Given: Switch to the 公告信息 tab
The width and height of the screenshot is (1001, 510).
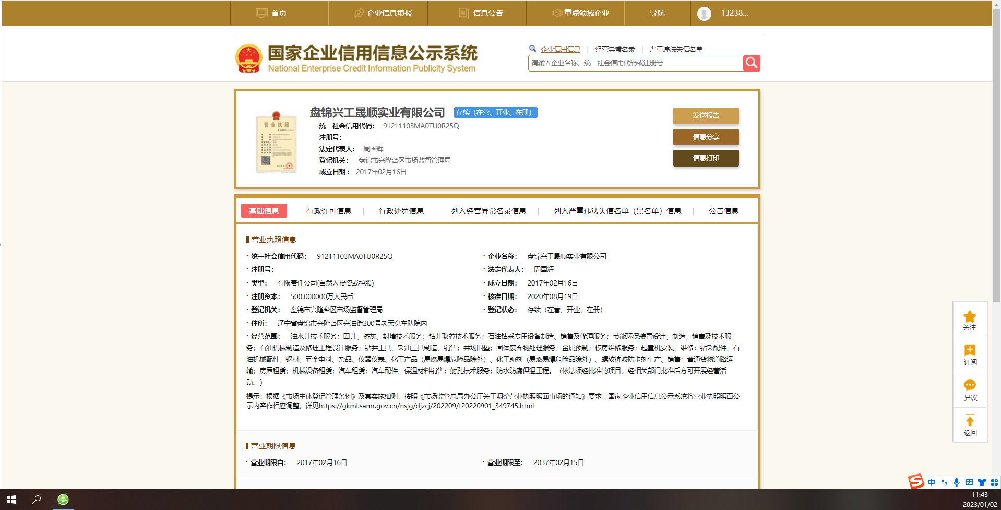Looking at the screenshot, I should tap(723, 211).
